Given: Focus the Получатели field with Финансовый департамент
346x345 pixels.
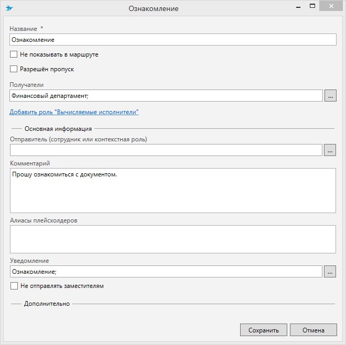Looking at the screenshot, I should click(166, 96).
